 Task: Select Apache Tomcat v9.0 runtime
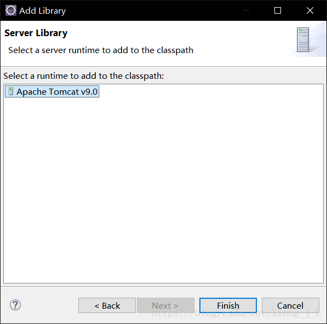click(x=52, y=91)
